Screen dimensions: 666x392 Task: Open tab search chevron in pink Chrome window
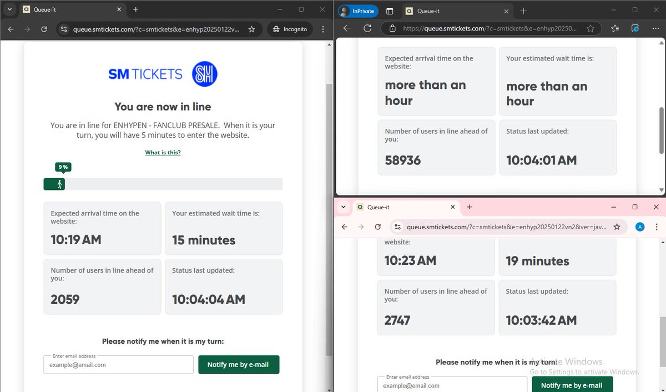(x=344, y=207)
